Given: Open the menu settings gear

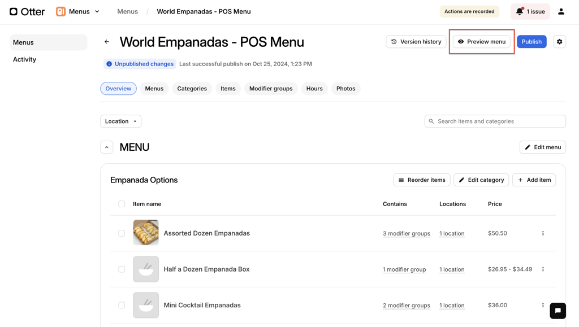Looking at the screenshot, I should [559, 42].
